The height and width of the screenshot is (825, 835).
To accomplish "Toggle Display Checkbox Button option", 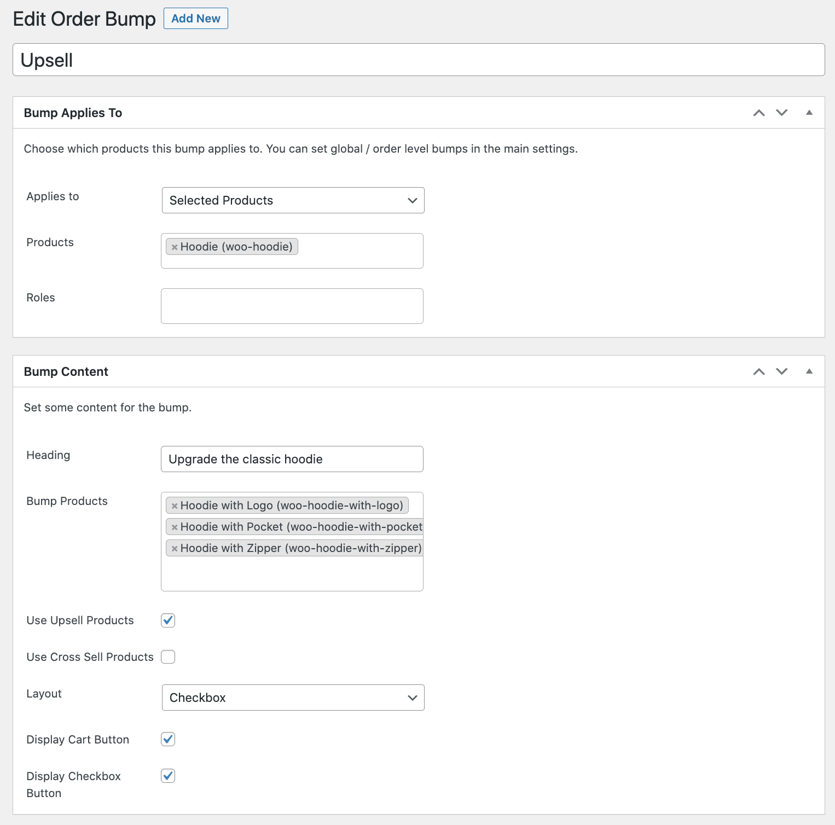I will click(x=168, y=776).
